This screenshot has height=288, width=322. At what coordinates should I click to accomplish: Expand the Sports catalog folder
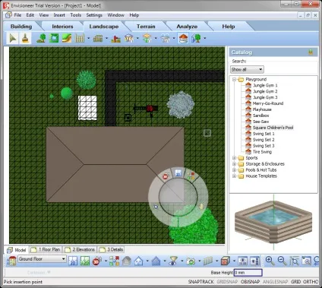235,158
